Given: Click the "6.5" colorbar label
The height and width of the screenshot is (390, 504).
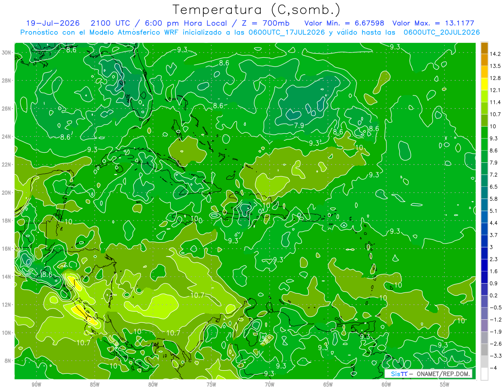Looking at the screenshot, I should (x=494, y=187).
